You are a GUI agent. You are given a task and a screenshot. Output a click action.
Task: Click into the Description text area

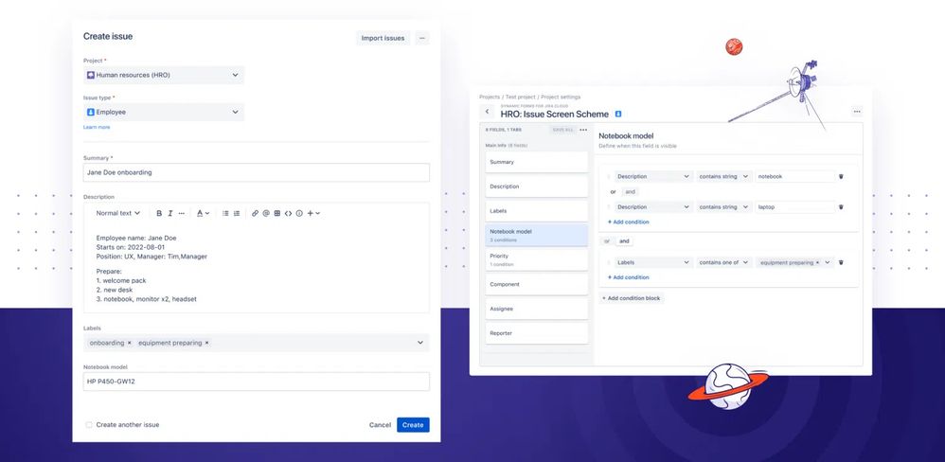tap(257, 268)
